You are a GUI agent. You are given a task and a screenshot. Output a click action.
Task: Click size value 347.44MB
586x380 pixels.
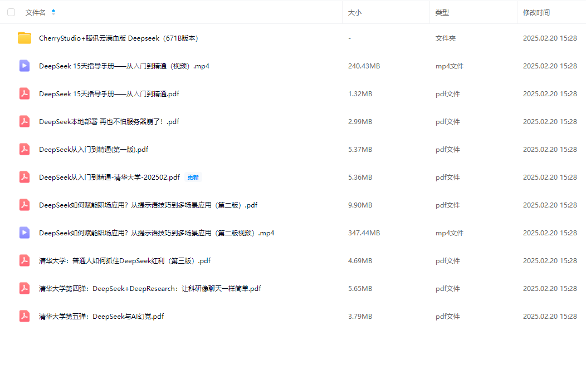click(364, 233)
